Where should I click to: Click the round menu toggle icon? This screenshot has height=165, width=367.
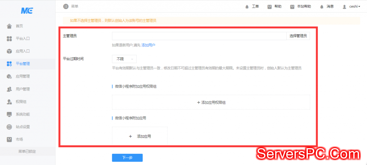pos(66,6)
